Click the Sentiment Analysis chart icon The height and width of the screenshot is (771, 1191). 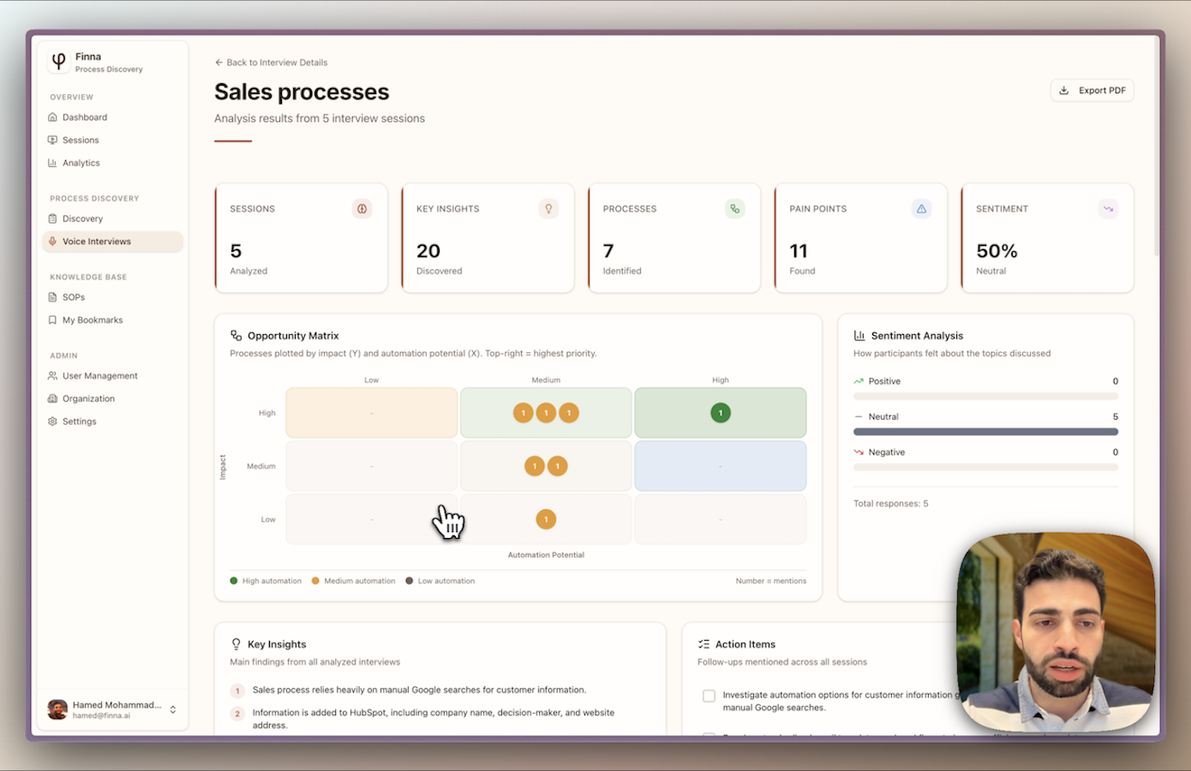click(859, 336)
